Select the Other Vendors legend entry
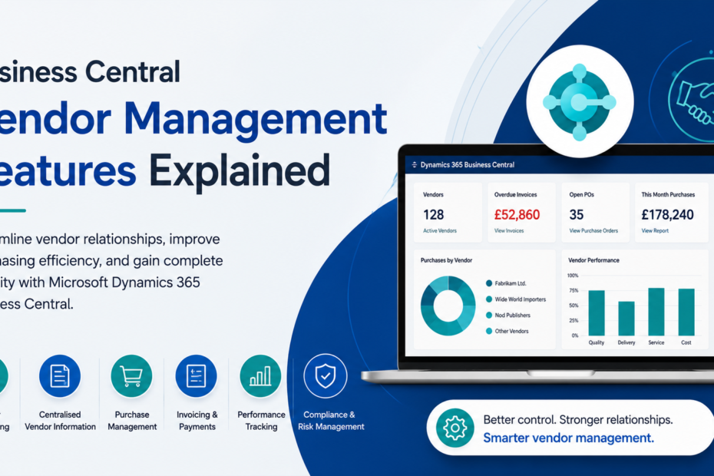The width and height of the screenshot is (714, 476). coord(507,331)
